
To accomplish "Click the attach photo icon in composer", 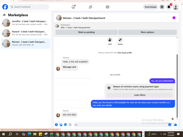I will pos(61,125).
